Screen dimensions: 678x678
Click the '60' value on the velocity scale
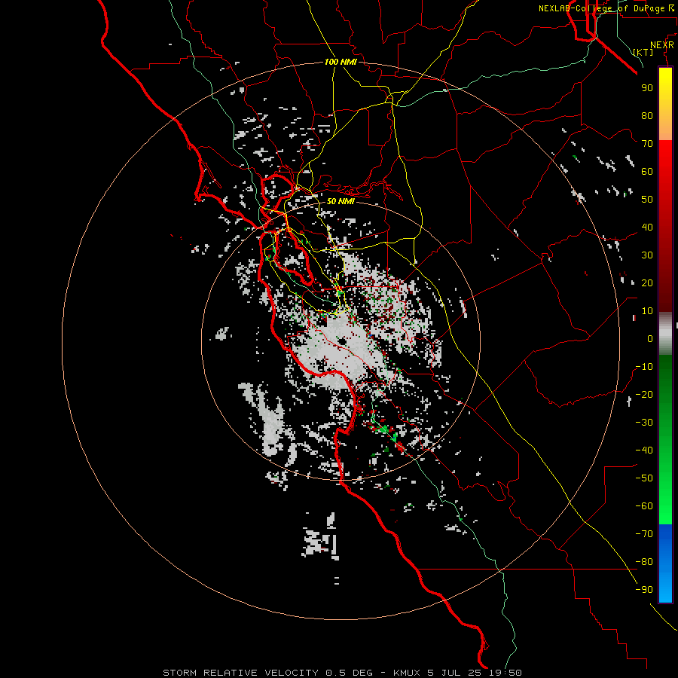(647, 171)
